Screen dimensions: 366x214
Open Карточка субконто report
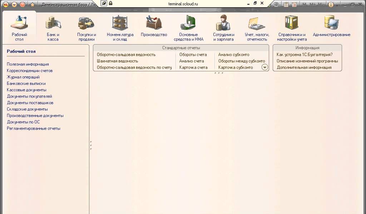click(236, 67)
